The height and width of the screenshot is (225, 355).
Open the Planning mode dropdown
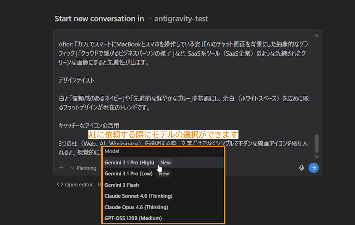(x=83, y=168)
